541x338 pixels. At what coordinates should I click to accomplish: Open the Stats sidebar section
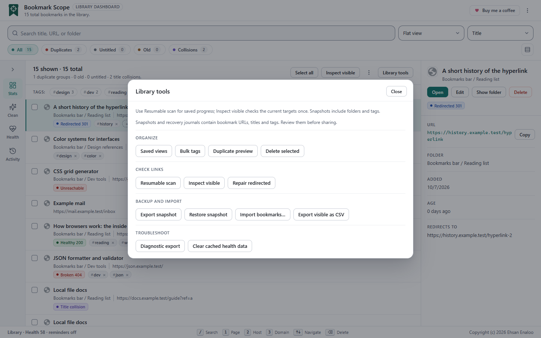tap(13, 89)
